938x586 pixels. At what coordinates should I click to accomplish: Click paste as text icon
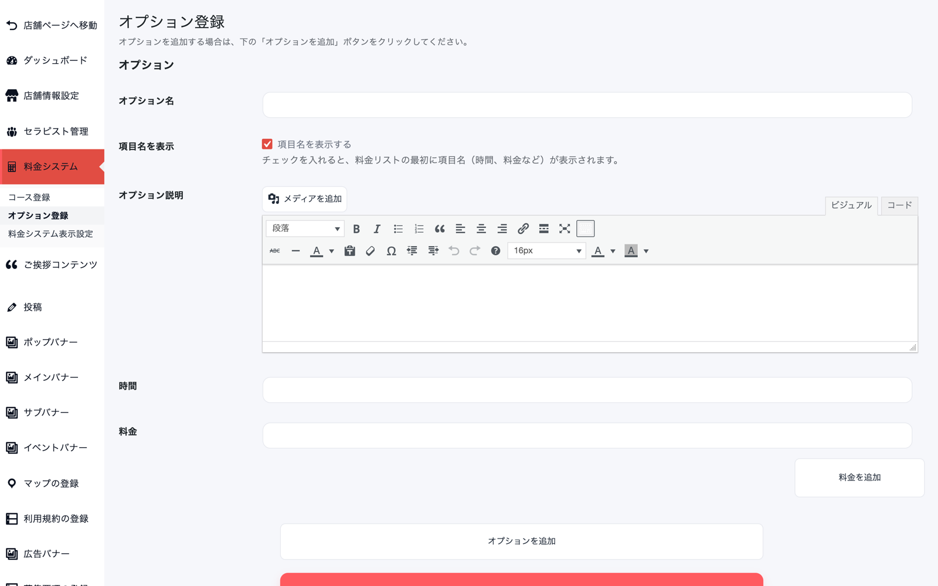point(349,251)
